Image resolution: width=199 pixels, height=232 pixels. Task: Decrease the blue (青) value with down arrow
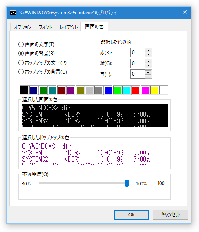[x=148, y=76]
